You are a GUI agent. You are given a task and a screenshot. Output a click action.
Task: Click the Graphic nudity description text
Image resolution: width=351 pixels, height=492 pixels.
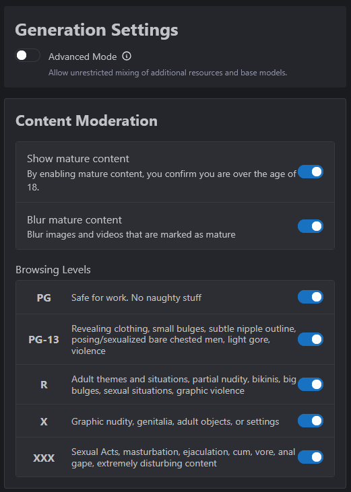[x=175, y=422]
